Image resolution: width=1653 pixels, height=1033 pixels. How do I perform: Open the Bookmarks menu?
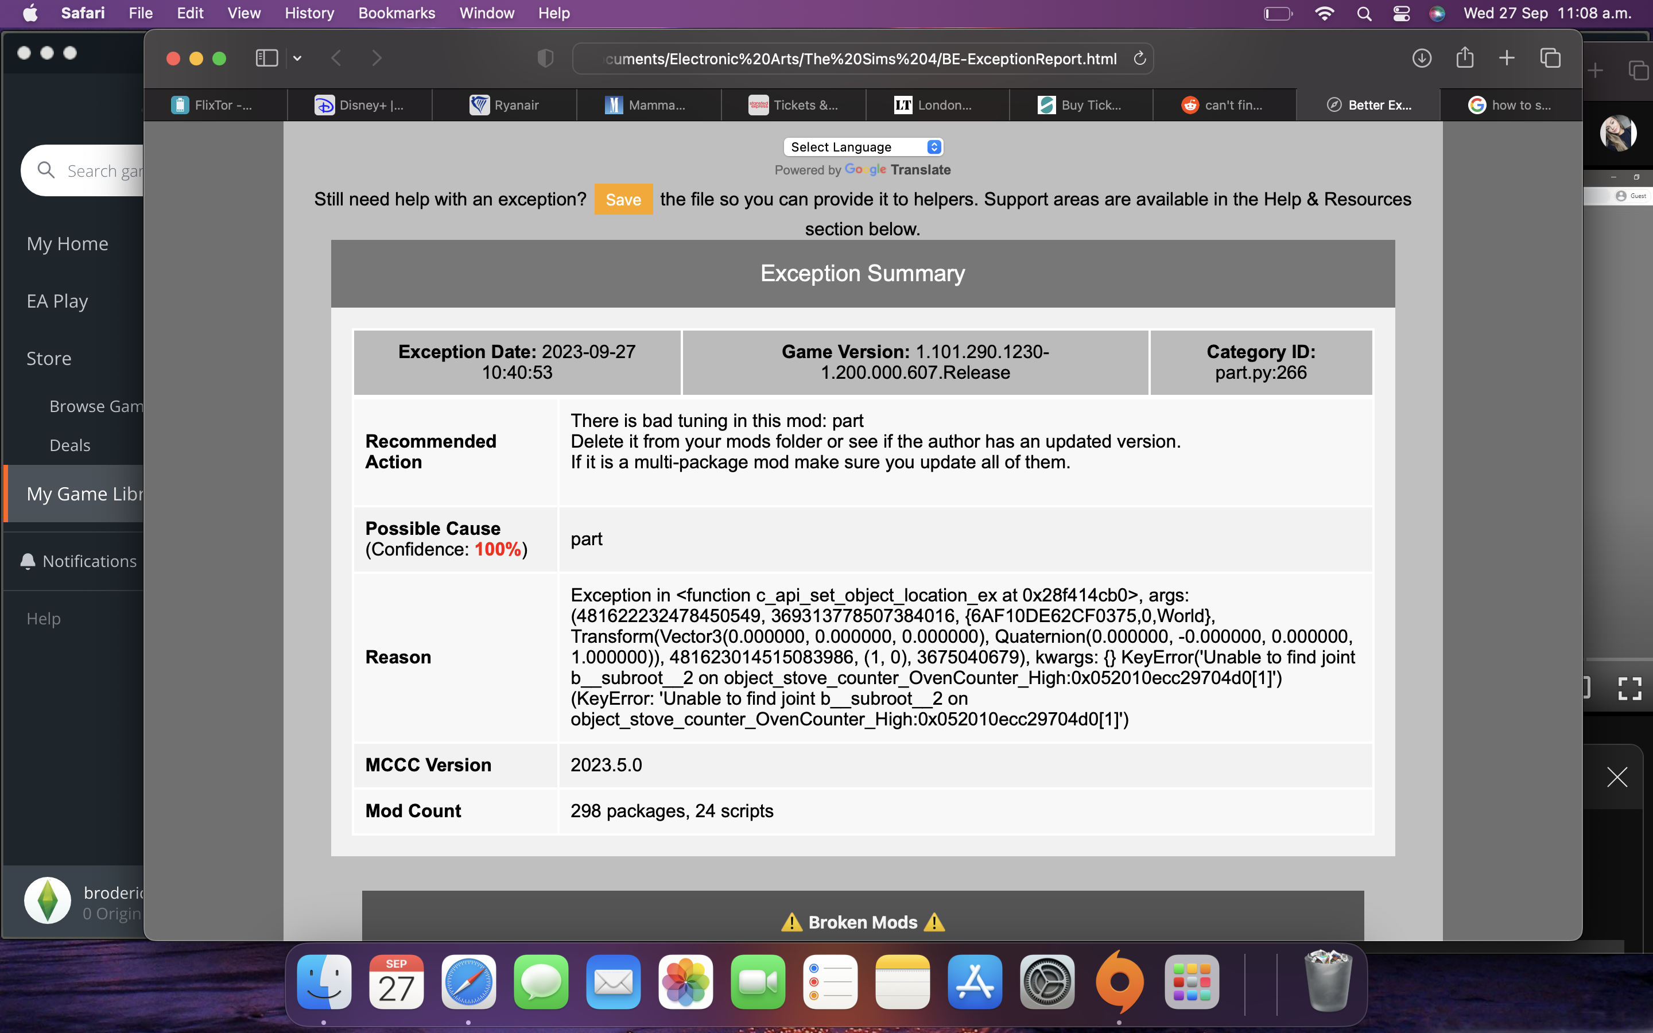[396, 13]
